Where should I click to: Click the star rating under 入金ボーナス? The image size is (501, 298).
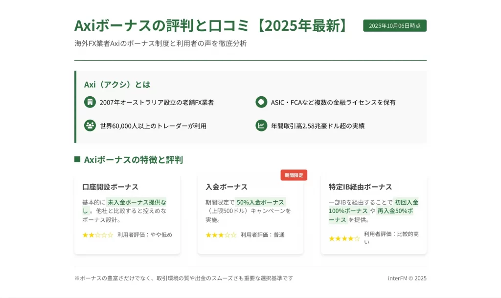coord(221,235)
